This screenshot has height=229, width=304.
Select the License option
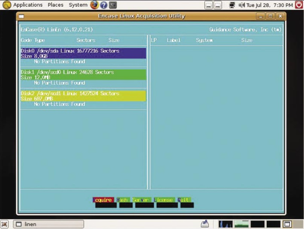163,200
